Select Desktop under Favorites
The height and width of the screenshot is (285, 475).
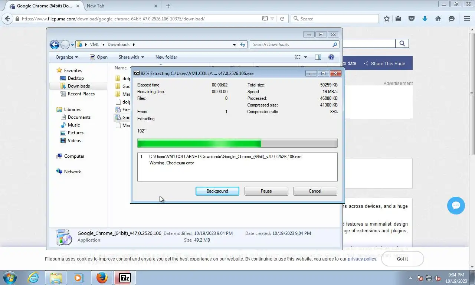click(x=76, y=78)
